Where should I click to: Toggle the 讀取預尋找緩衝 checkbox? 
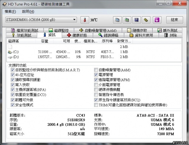click(x=12, y=80)
